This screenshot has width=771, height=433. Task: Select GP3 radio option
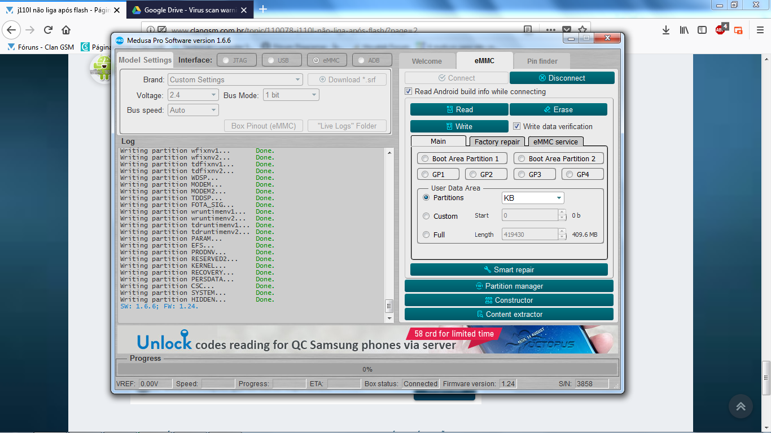(522, 174)
